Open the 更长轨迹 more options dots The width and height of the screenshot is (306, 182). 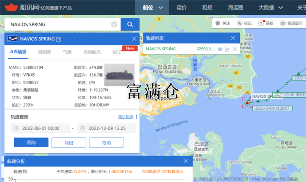click(137, 117)
